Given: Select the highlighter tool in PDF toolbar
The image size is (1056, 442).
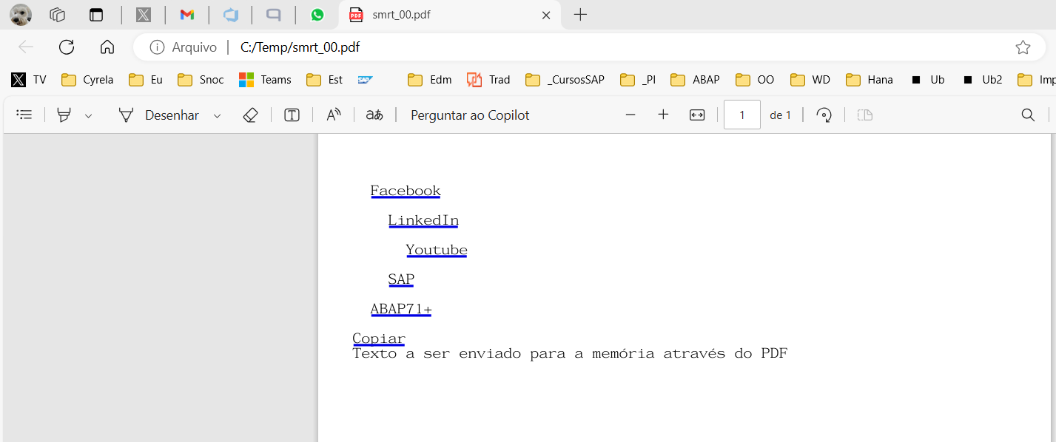Looking at the screenshot, I should [64, 115].
